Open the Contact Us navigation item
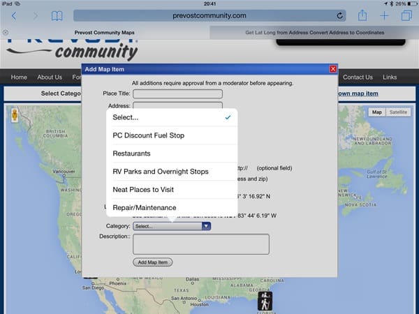This screenshot has width=419, height=314. point(358,77)
